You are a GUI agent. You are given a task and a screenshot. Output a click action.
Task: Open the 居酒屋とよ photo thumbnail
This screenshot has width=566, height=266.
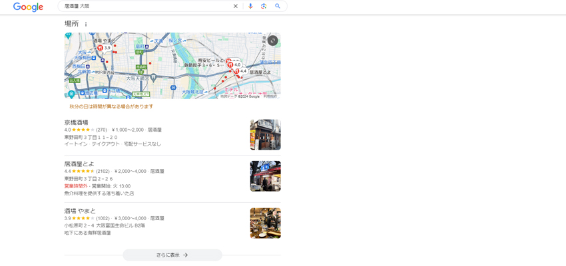tap(265, 176)
